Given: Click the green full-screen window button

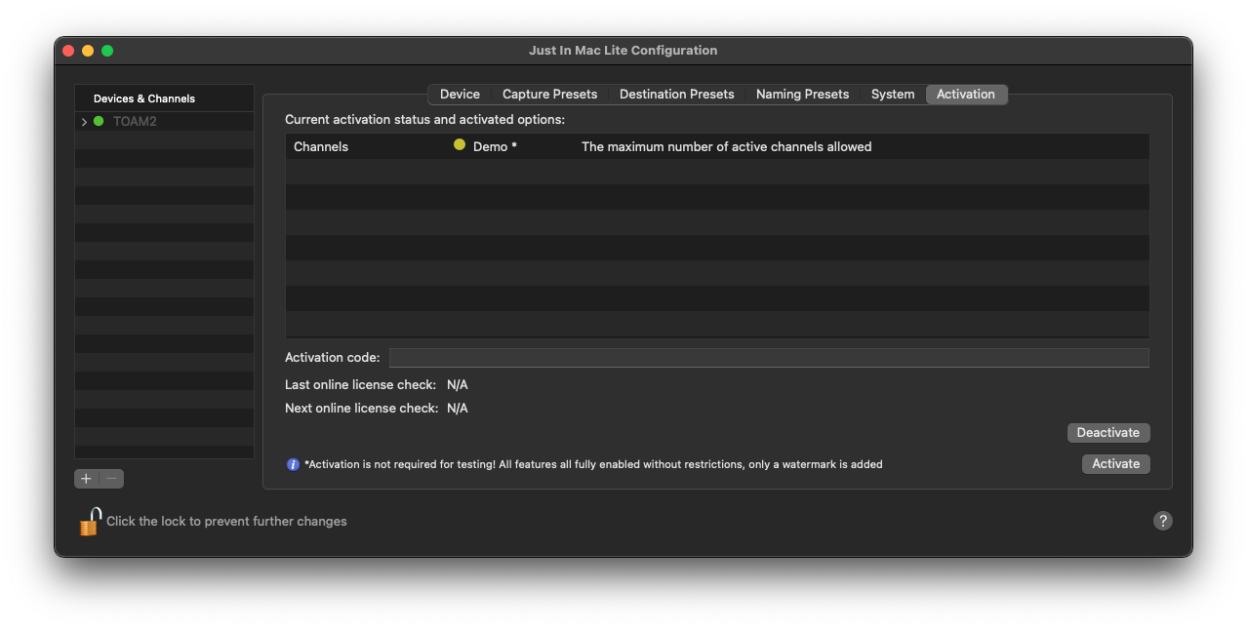Looking at the screenshot, I should point(107,51).
